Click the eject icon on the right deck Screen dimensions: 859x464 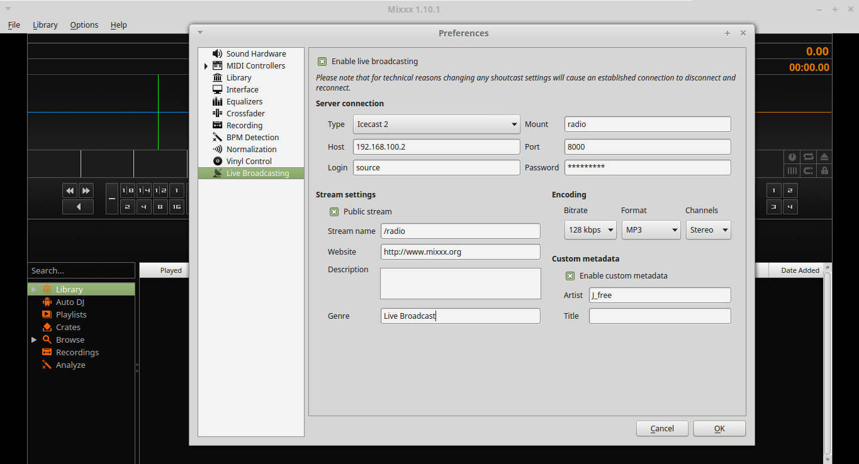pyautogui.click(x=824, y=157)
